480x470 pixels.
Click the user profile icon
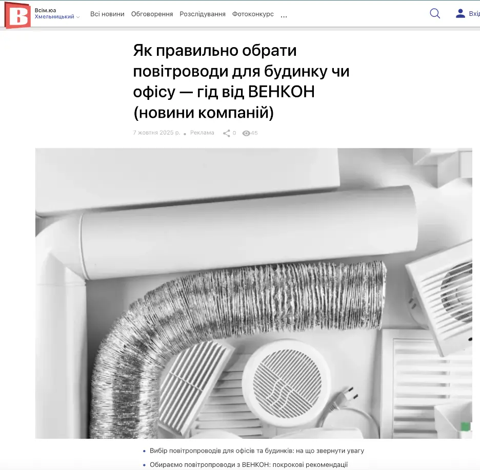coord(460,13)
